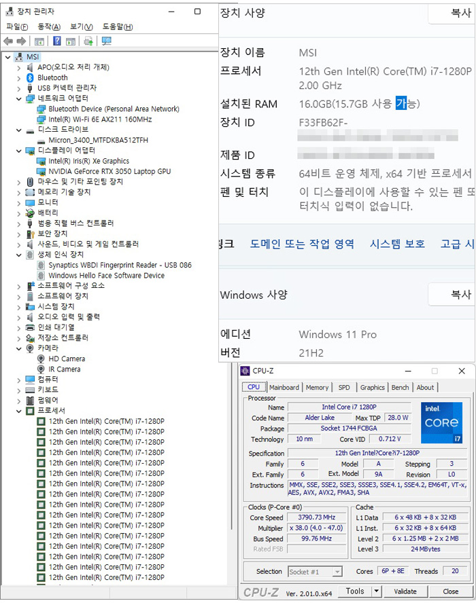Click the CPU-Z app icon in title bar
This screenshot has height=603, width=476.
(x=245, y=371)
